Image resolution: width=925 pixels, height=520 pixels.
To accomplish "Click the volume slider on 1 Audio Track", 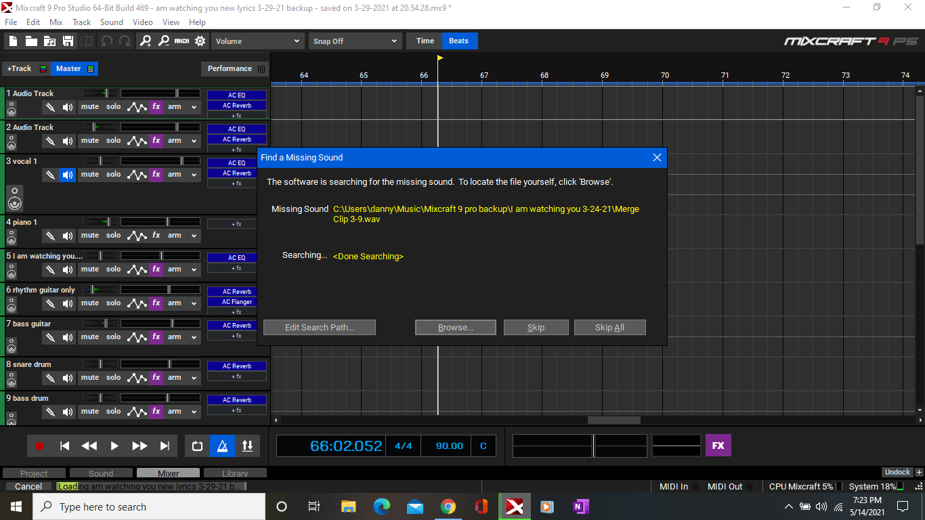I will click(x=160, y=93).
